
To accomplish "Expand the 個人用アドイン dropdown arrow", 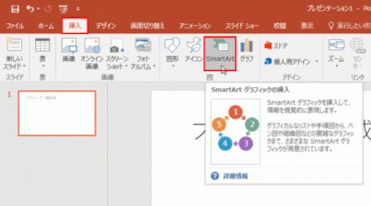I will 317,62.
